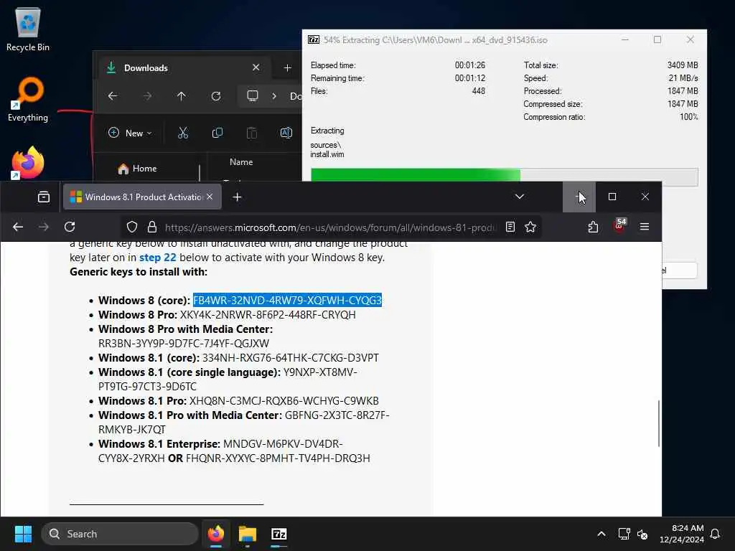This screenshot has width=735, height=551.
Task: Open the Firefox desktop shortcut
Action: tap(28, 163)
